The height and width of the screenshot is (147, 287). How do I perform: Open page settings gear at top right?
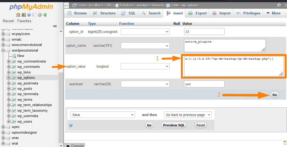tap(279, 5)
